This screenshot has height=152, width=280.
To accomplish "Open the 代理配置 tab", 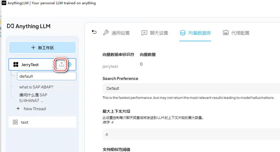I will click(236, 33).
